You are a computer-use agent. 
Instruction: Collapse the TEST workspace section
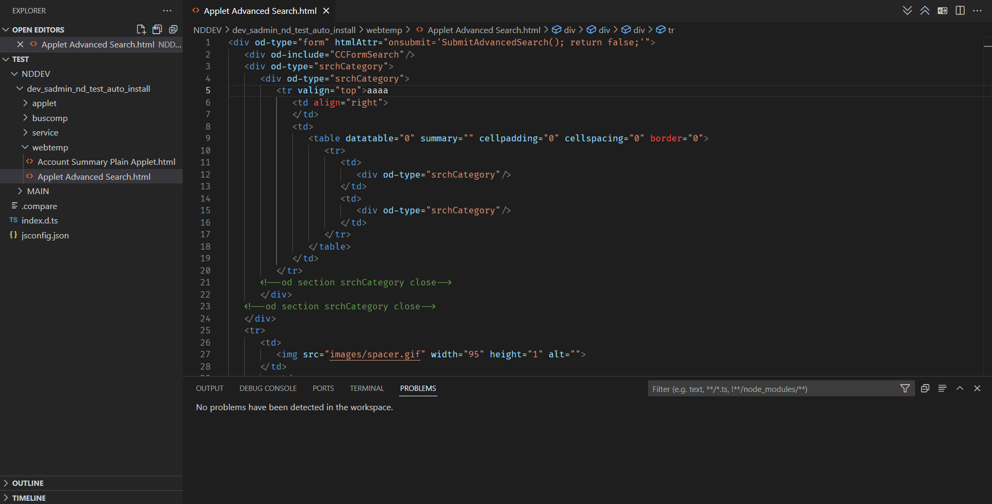click(x=6, y=59)
